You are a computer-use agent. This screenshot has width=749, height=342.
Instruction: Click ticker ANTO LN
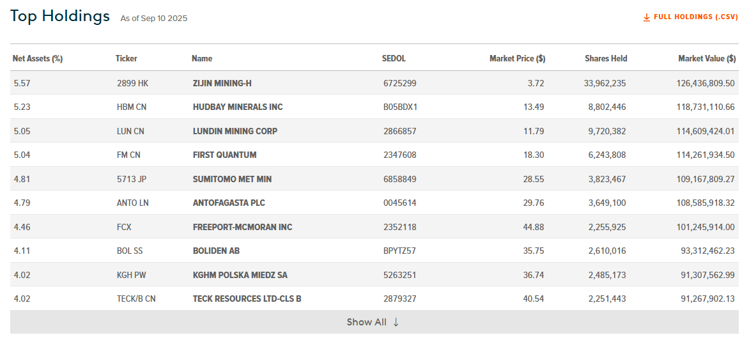point(133,203)
